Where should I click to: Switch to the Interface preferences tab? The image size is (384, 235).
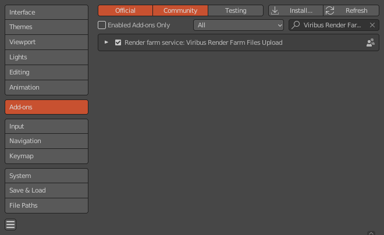point(47,12)
